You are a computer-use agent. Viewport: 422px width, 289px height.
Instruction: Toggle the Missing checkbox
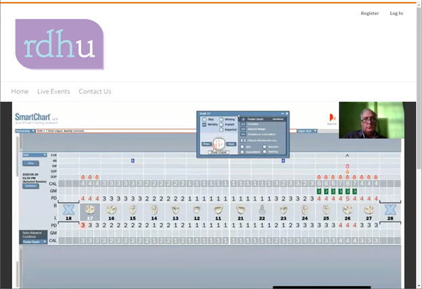pyautogui.click(x=222, y=120)
